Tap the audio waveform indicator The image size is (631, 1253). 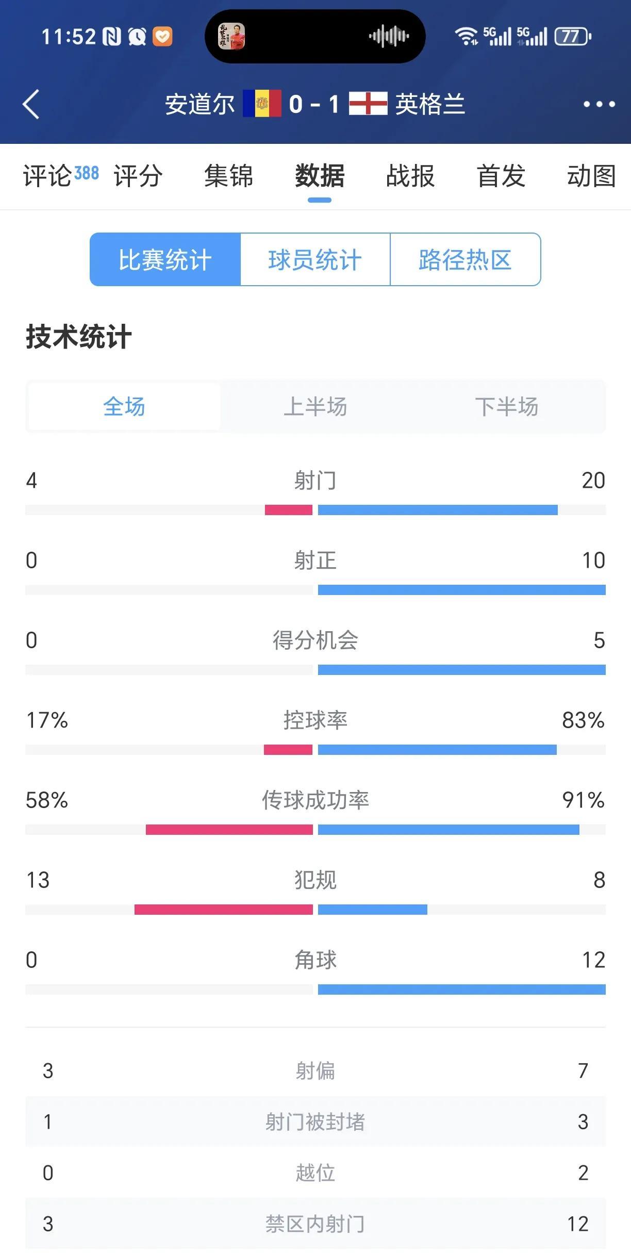pos(389,37)
